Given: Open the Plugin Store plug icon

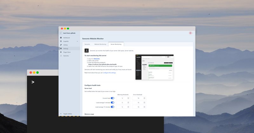Looking at the screenshot, I should (x=61, y=52).
